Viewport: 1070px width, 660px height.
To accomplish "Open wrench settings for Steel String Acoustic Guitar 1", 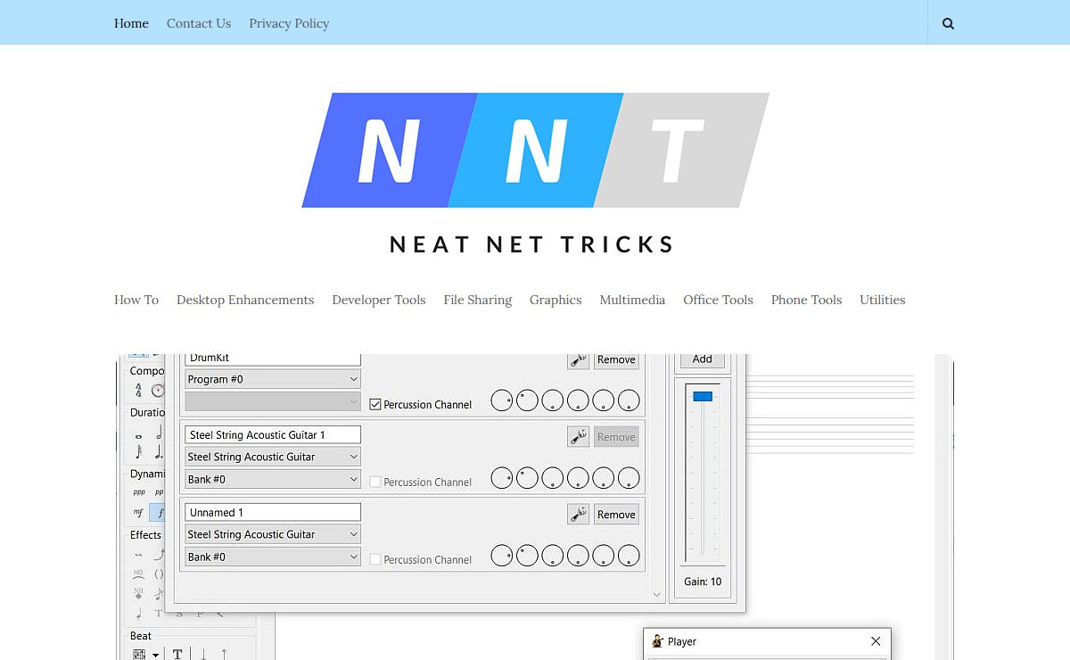I will point(578,436).
